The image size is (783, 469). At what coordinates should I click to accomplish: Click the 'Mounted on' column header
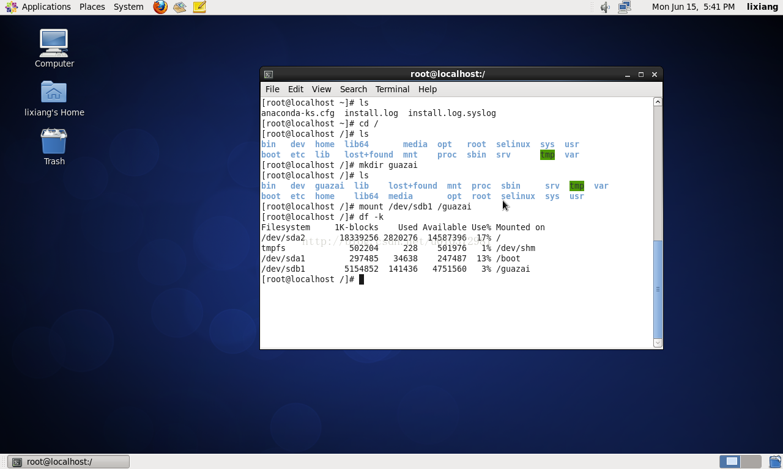(521, 227)
